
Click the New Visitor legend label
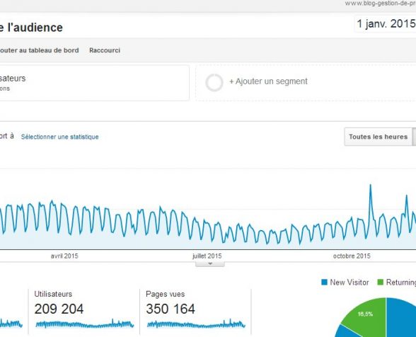coord(349,282)
